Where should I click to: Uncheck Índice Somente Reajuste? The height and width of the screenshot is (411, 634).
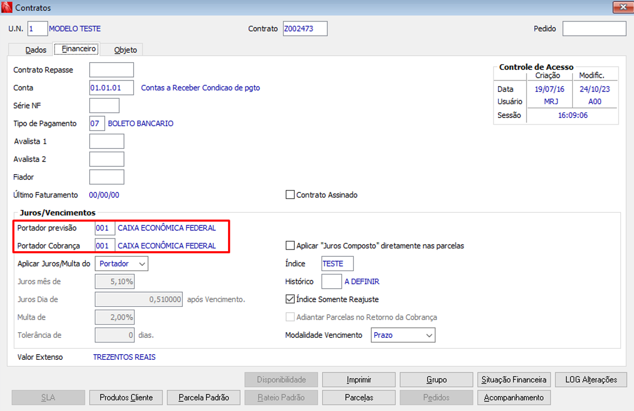pos(290,299)
